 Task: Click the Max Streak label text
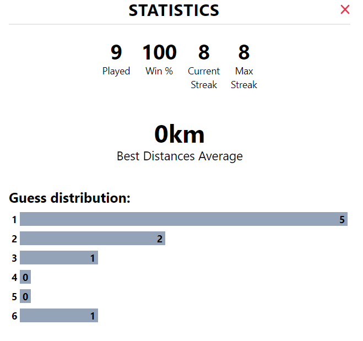[244, 78]
